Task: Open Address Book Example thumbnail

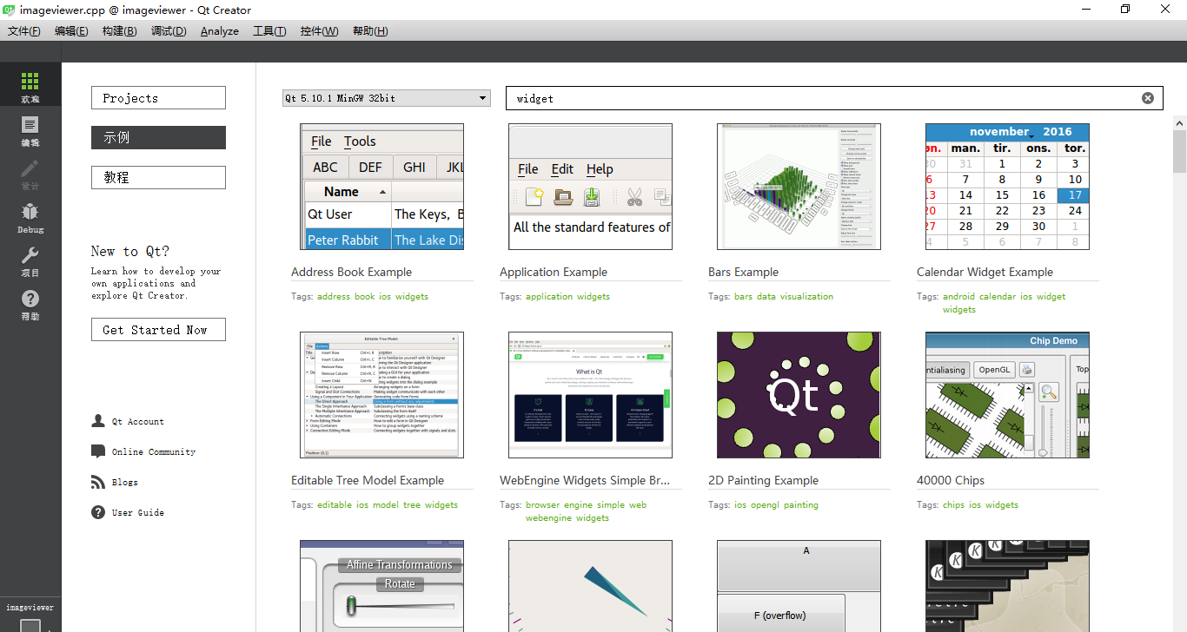Action: pos(381,187)
